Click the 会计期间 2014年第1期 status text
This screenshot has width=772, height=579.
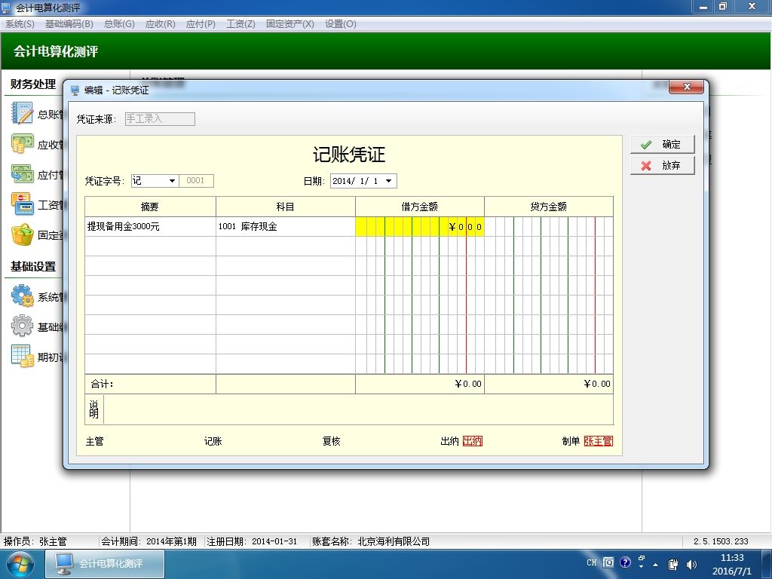click(149, 541)
